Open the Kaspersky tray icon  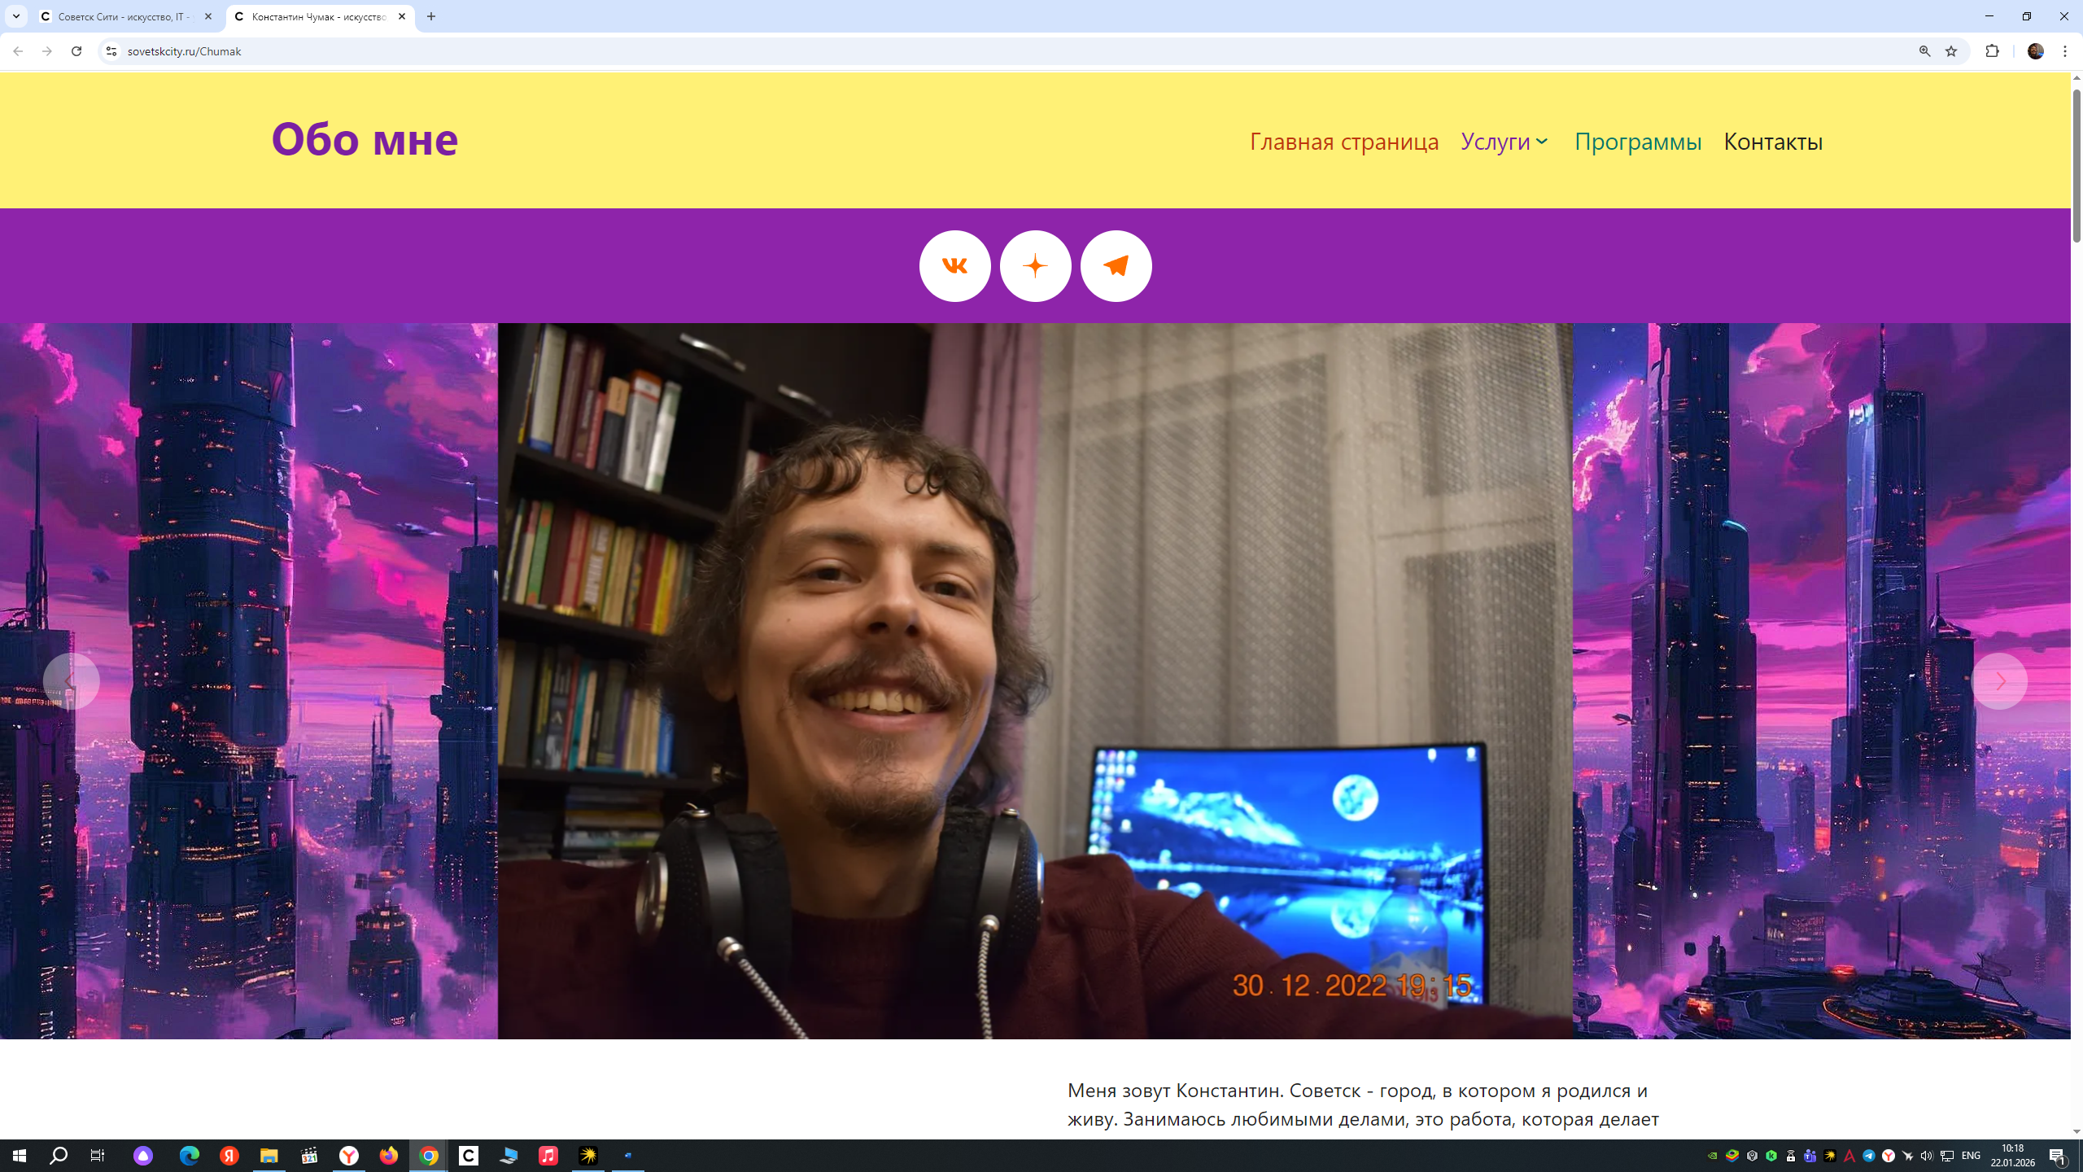point(1771,1156)
